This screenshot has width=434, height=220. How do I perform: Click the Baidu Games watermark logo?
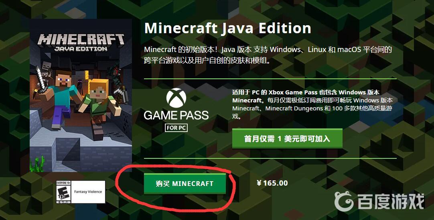click(344, 201)
